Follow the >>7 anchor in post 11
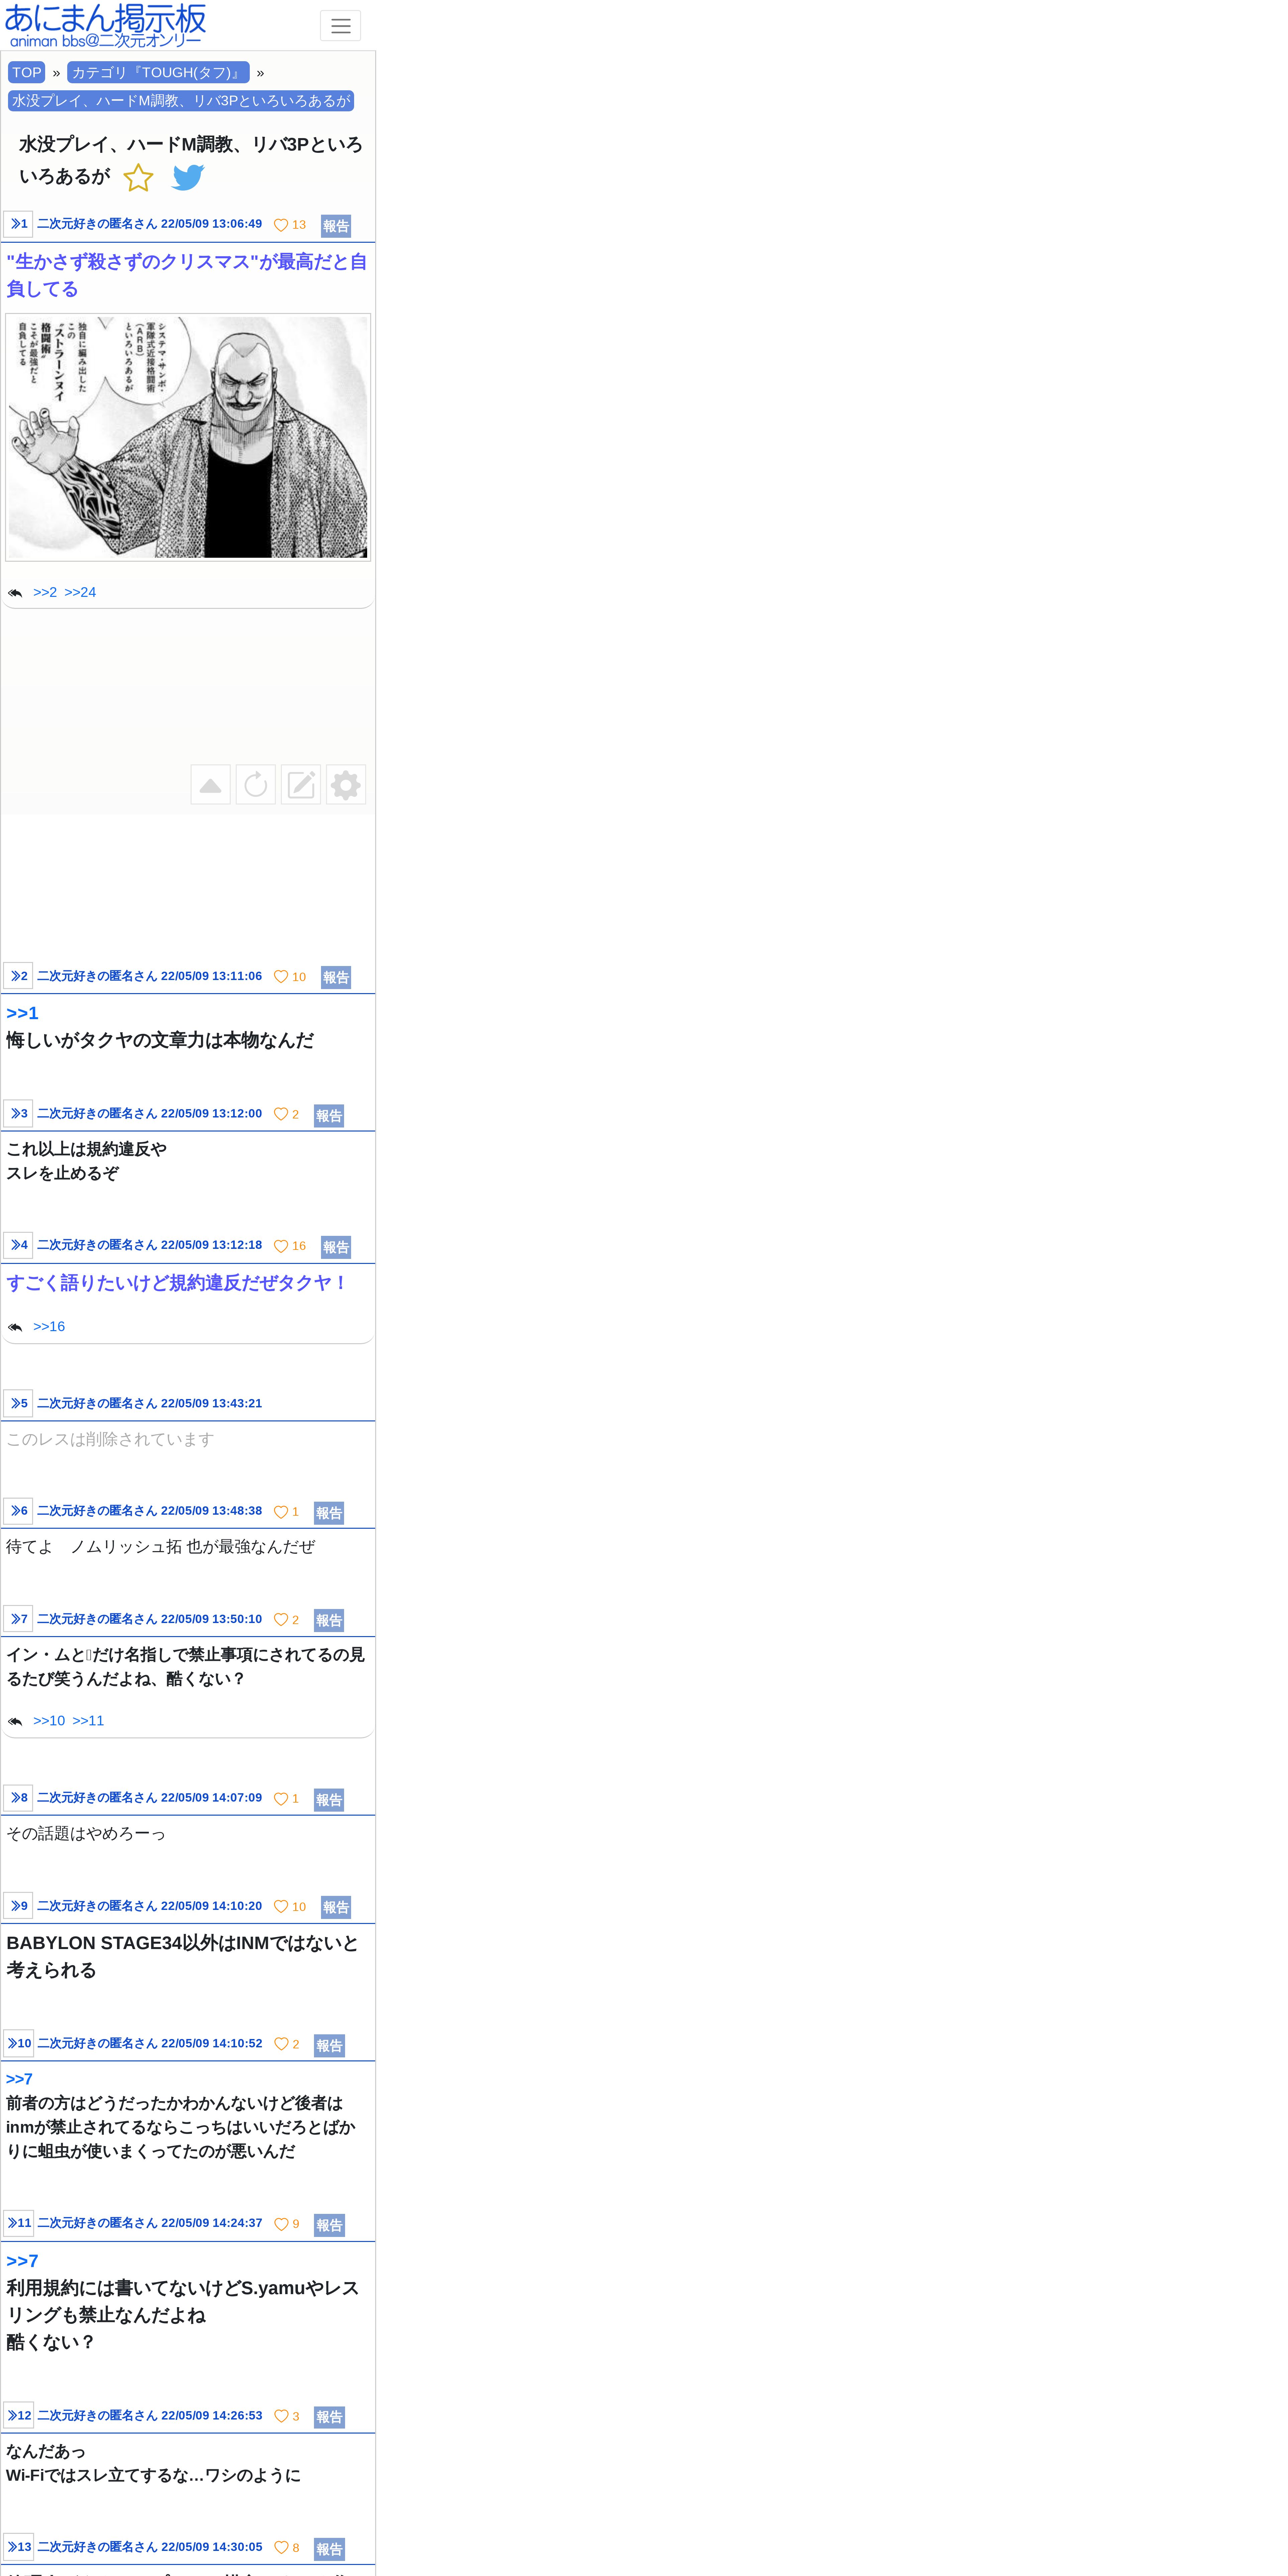Screen dimensions: 1288x2576 pos(22,2261)
